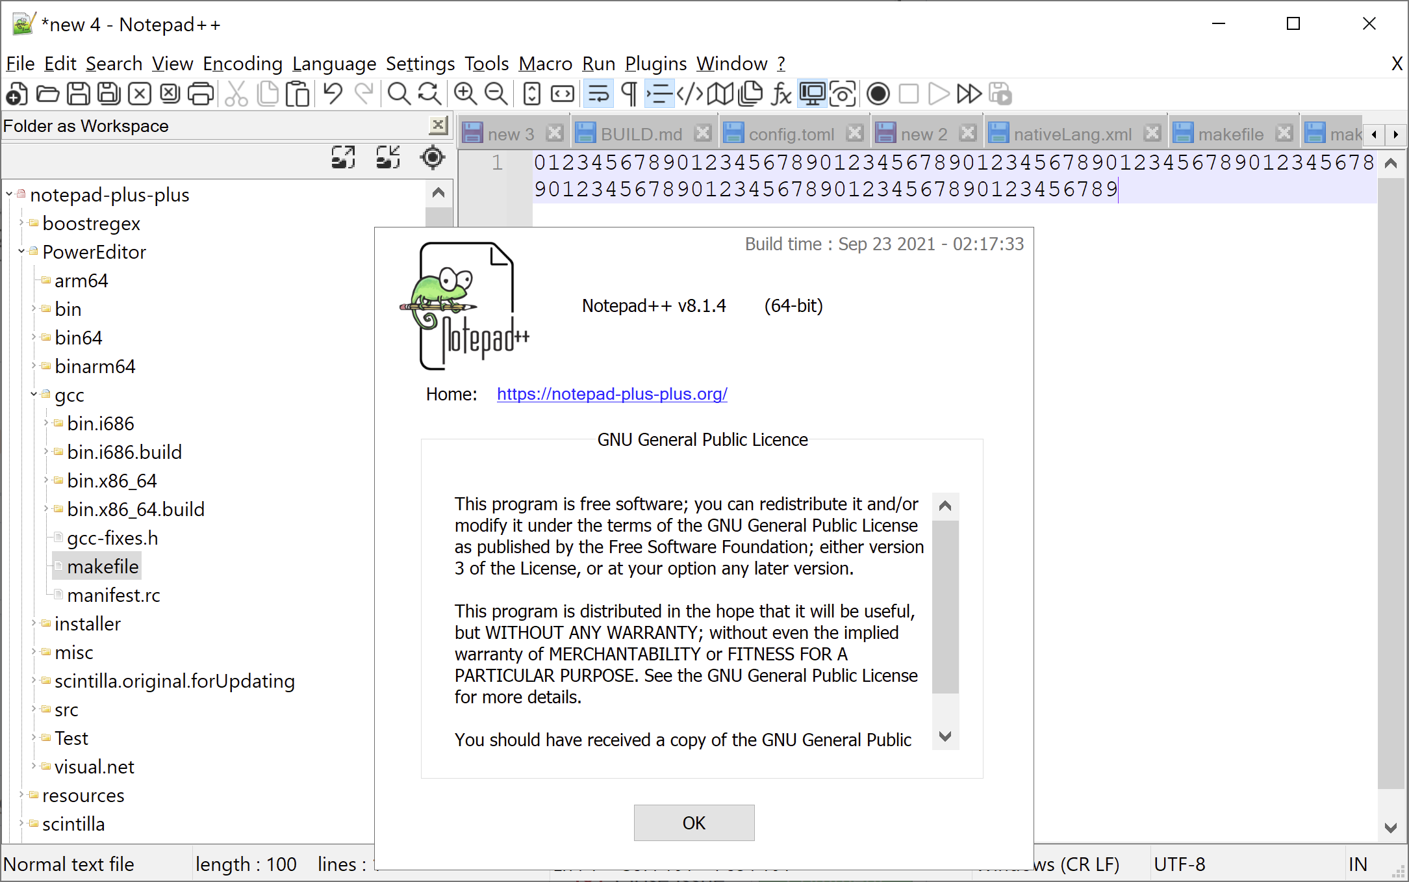The height and width of the screenshot is (882, 1409).
Task: Expand the bin folder node
Action: tap(34, 308)
